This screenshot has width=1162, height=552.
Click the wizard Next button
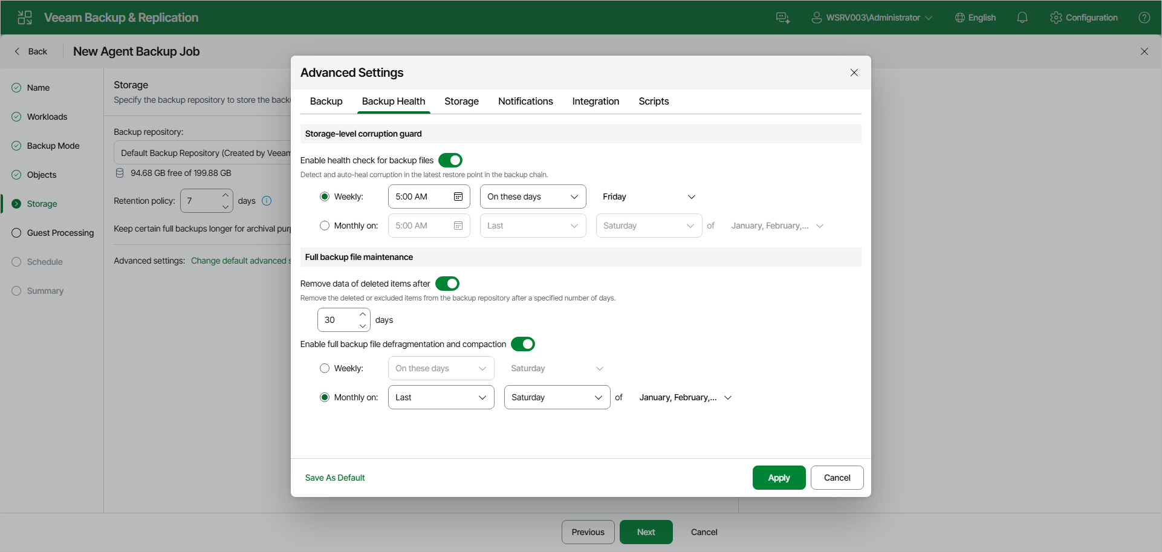646,532
